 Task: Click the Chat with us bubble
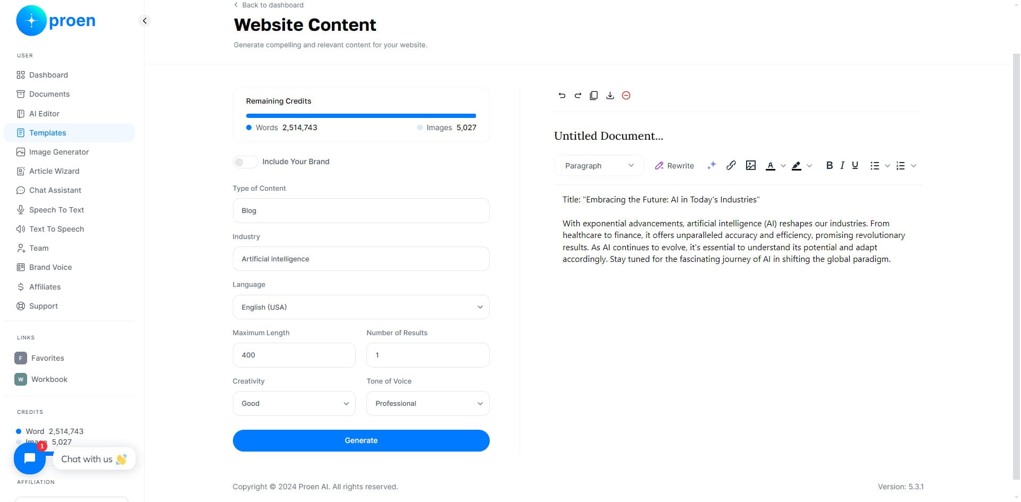click(94, 459)
